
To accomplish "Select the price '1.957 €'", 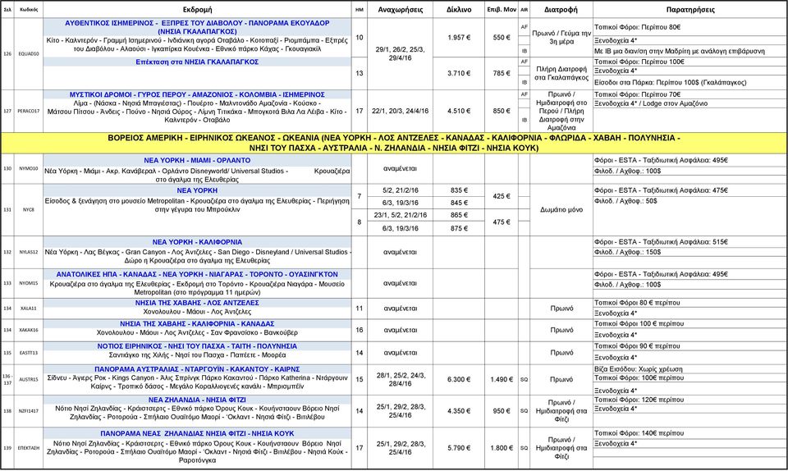I will 459,37.
